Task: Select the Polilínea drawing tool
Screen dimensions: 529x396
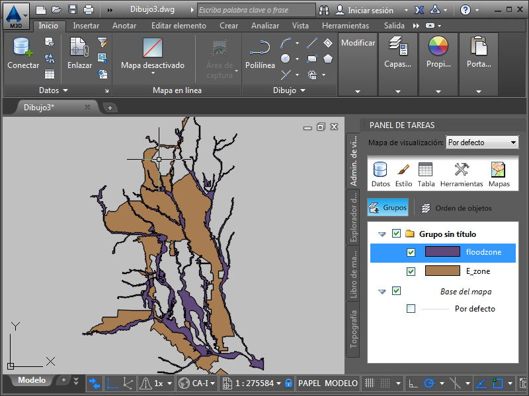Action: tap(260, 53)
